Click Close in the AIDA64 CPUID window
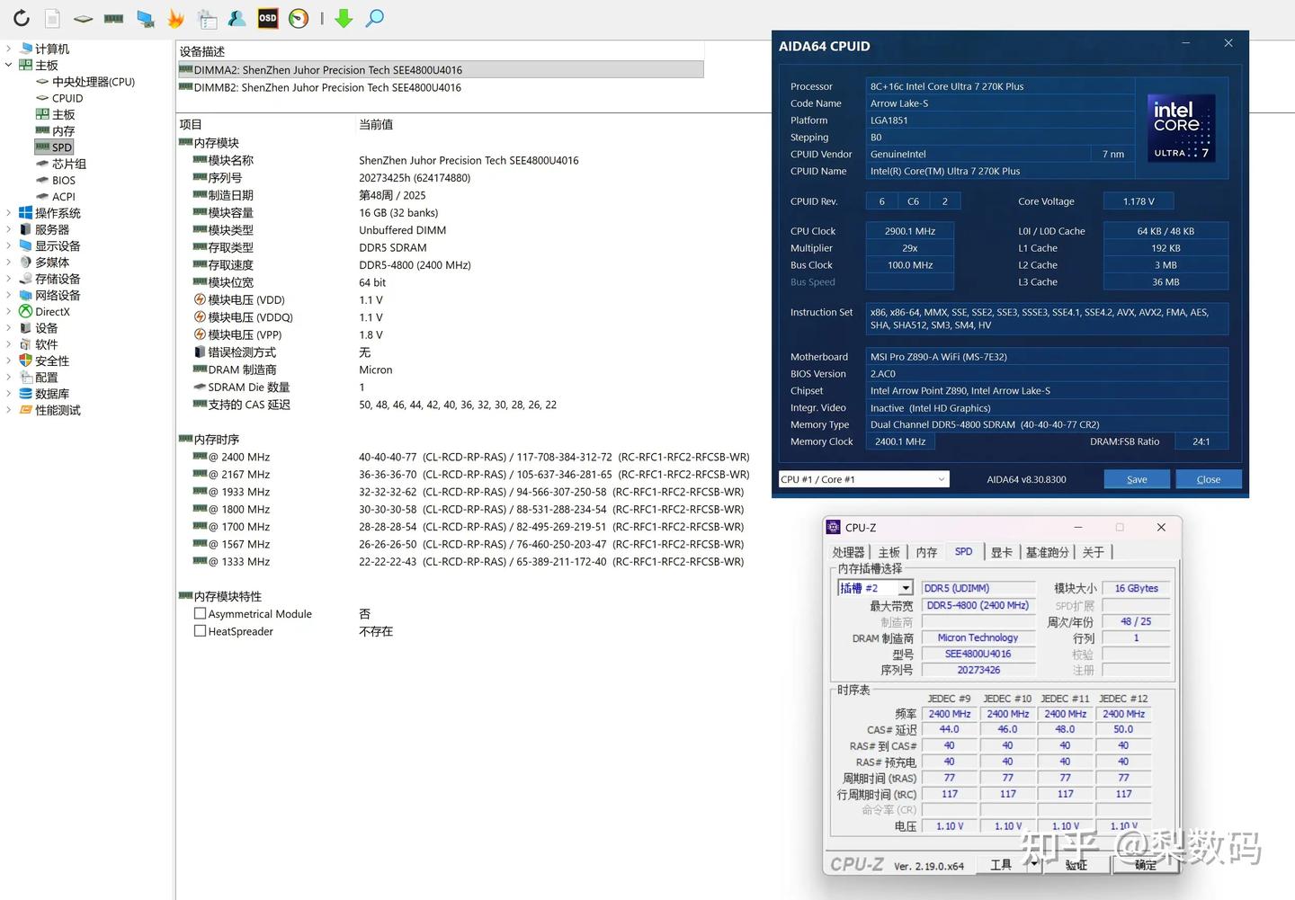Screen dimensions: 1295x900 click(x=1209, y=479)
